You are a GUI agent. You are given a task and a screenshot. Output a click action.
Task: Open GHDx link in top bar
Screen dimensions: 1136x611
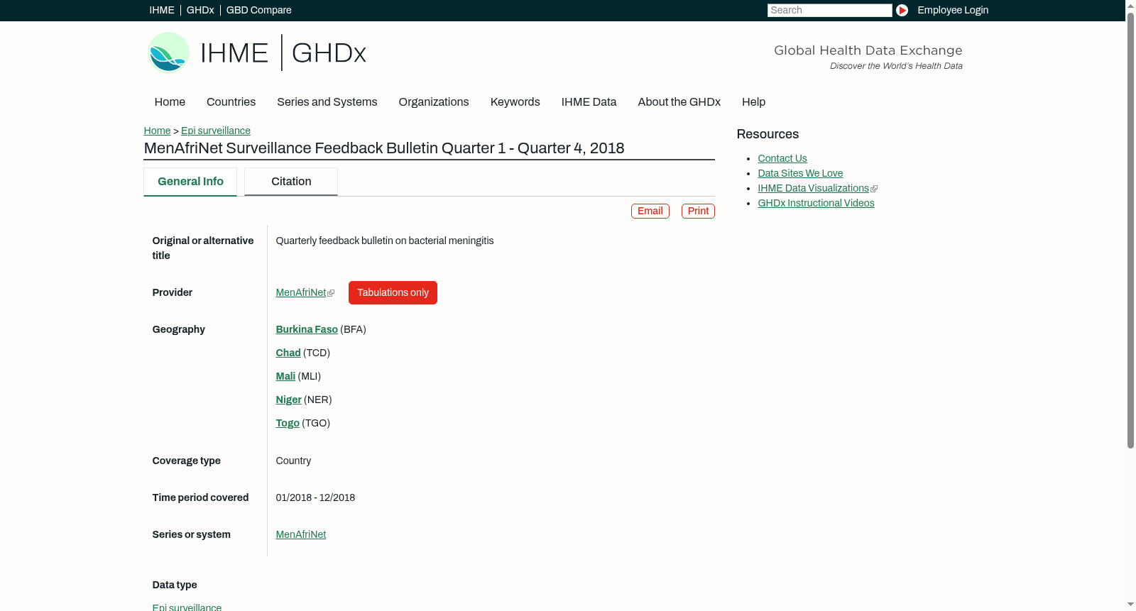200,10
